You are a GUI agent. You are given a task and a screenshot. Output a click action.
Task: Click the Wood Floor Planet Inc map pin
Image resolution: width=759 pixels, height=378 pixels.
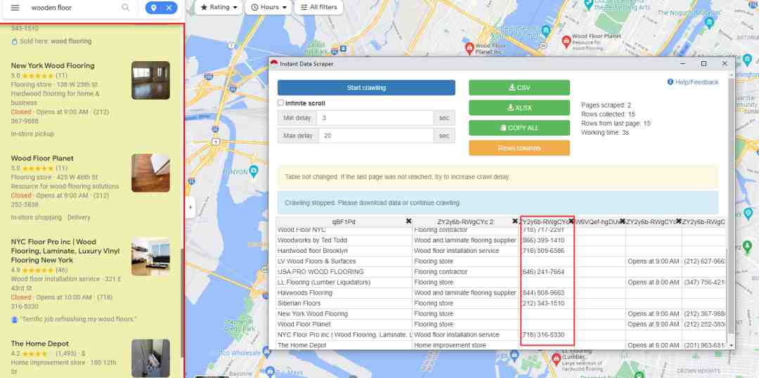pyautogui.click(x=469, y=48)
